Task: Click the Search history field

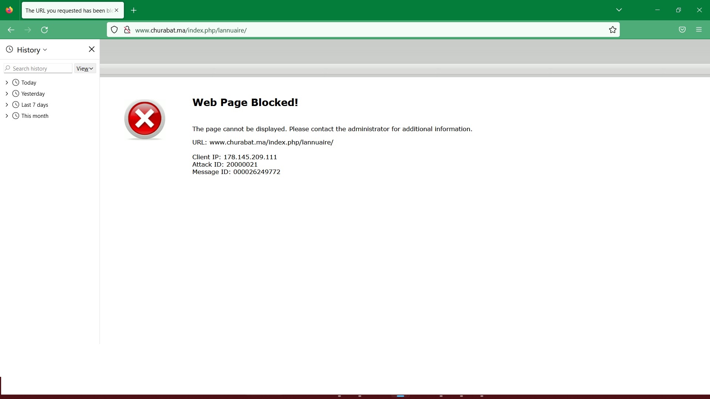Action: [41, 68]
